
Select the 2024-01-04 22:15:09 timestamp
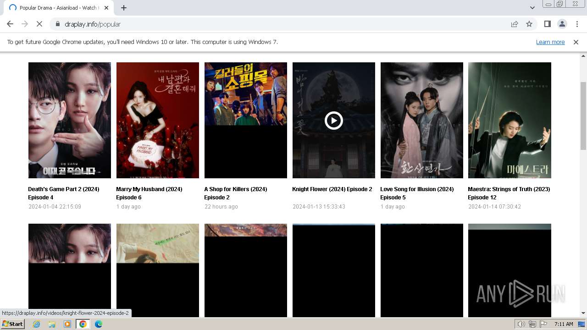(55, 207)
